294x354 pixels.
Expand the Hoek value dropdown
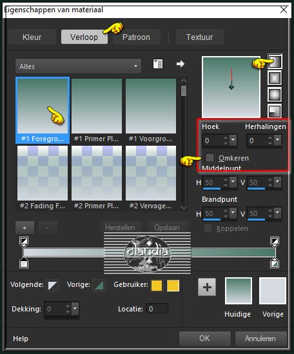[x=233, y=140]
